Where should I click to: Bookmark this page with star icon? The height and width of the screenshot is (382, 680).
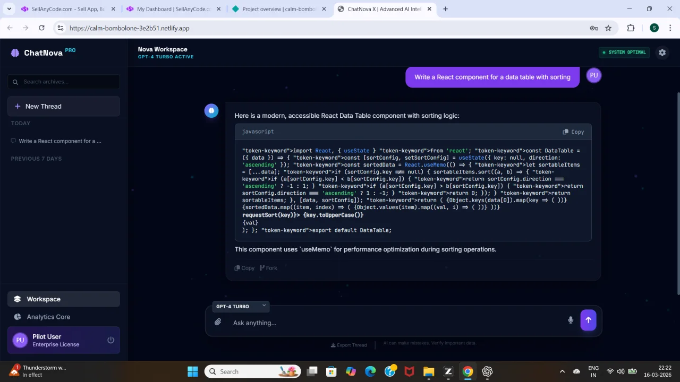point(608,28)
